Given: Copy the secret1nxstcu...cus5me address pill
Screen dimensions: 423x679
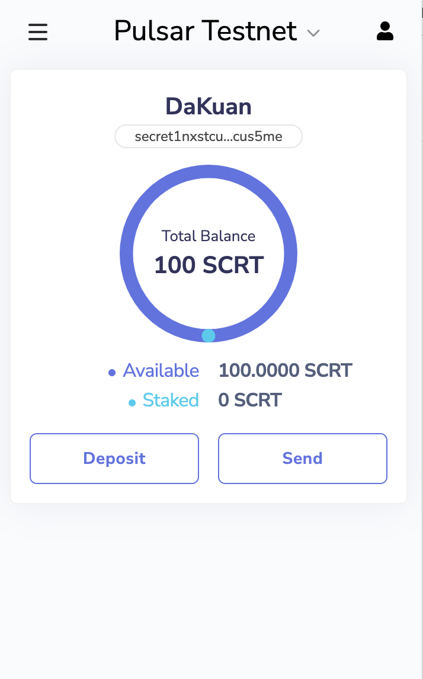Looking at the screenshot, I should click(x=209, y=137).
